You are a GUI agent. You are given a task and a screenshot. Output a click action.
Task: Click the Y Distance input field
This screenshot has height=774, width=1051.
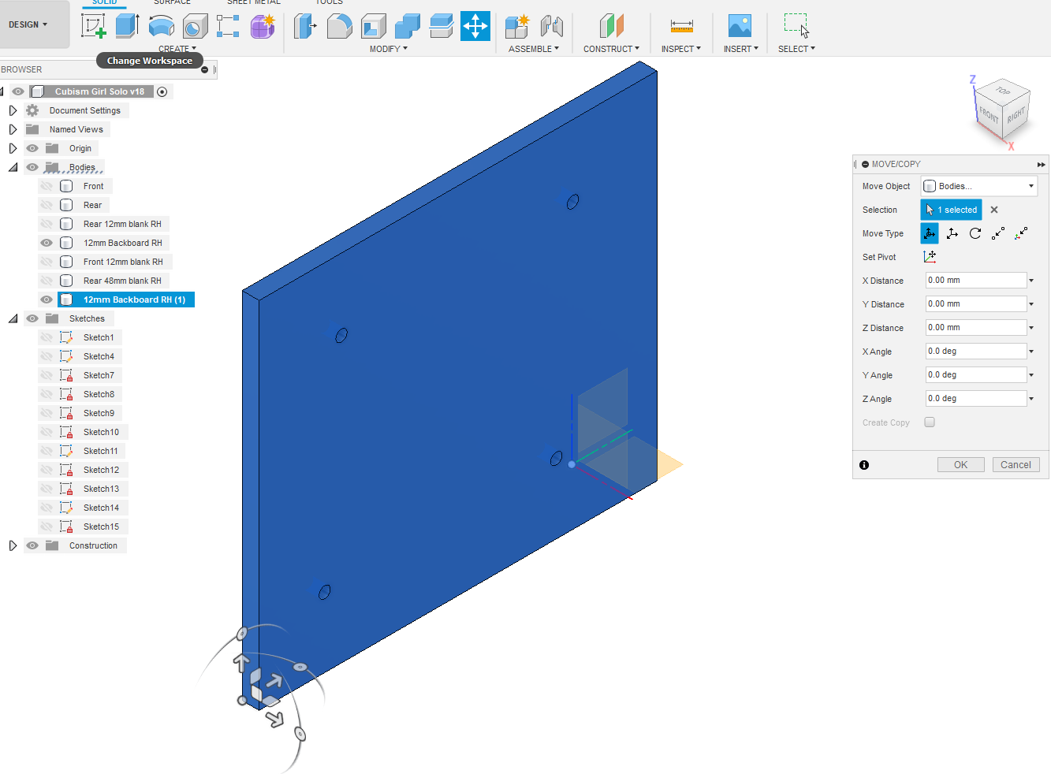(976, 304)
